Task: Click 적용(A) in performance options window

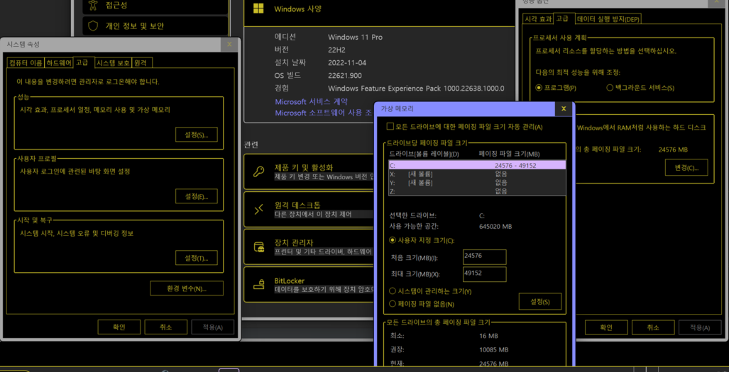Action: pyautogui.click(x=699, y=327)
